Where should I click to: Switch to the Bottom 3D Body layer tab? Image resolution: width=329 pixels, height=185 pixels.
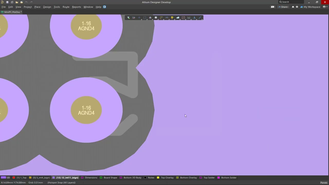131,178
